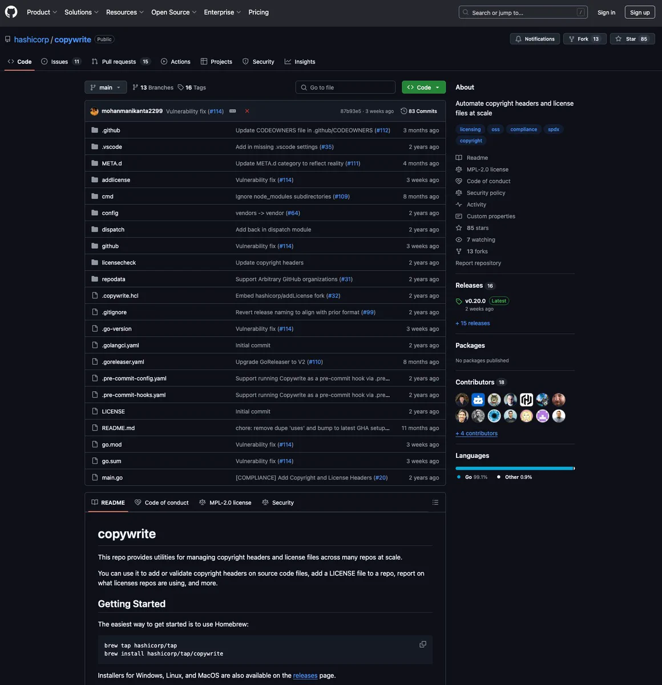Click mohanmanikanta2299 author avatar
Screen dimensions: 662x685
coord(94,111)
